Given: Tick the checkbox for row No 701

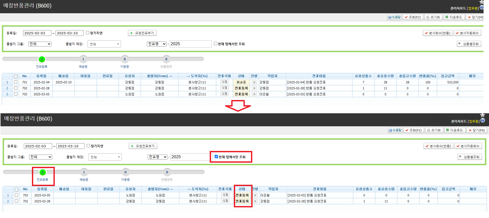Looking at the screenshot, I should coord(16,82).
